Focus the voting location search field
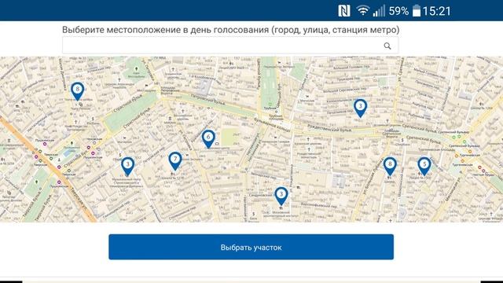The width and height of the screenshot is (503, 283). click(230, 46)
